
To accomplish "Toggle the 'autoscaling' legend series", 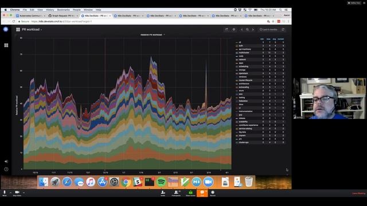I will click(x=244, y=87).
